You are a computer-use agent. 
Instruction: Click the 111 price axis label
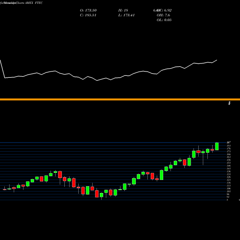(228, 186)
